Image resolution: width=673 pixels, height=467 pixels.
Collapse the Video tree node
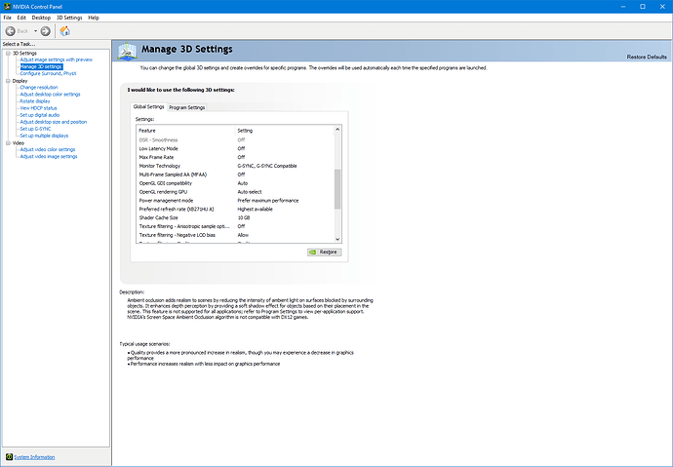[x=6, y=142]
